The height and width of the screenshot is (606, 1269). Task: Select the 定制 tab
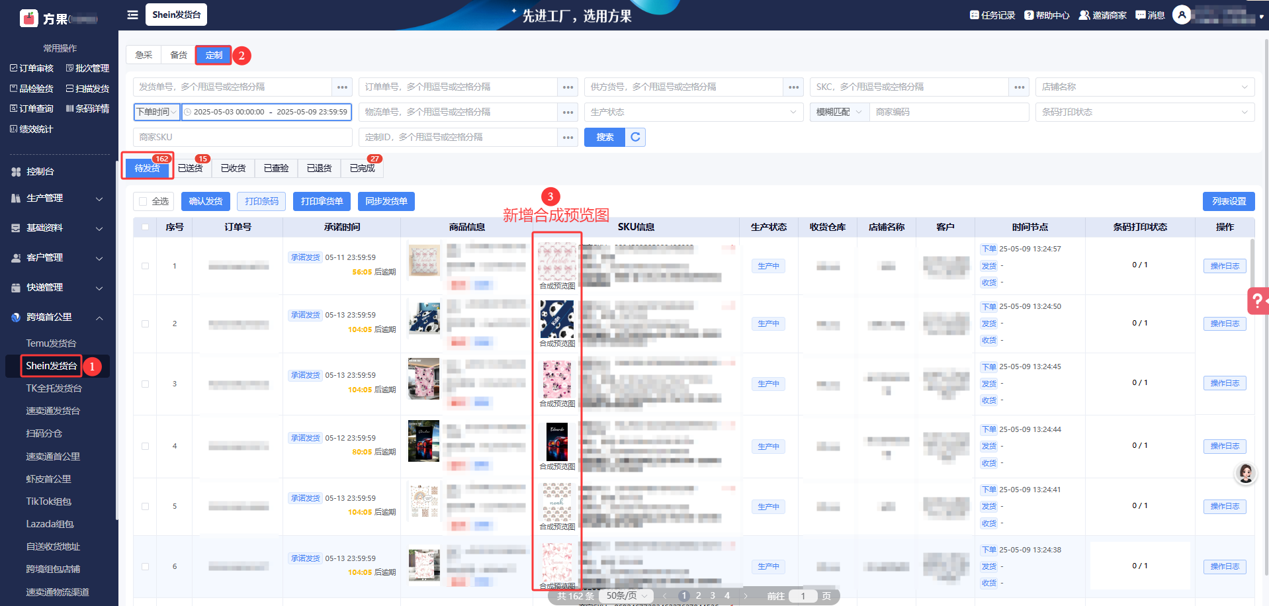[214, 55]
